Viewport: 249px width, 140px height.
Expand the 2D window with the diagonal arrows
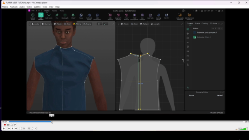pyautogui.click(x=182, y=24)
